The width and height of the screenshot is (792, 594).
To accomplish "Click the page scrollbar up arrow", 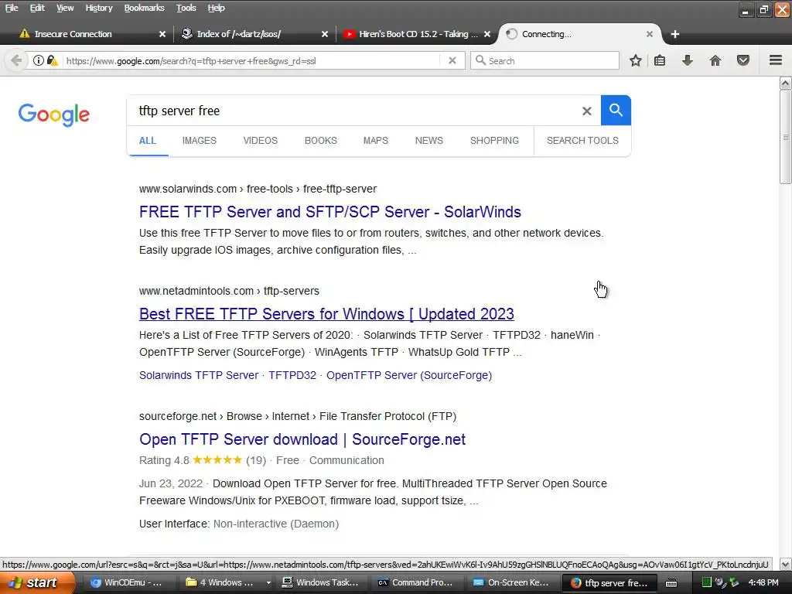I will (786, 83).
